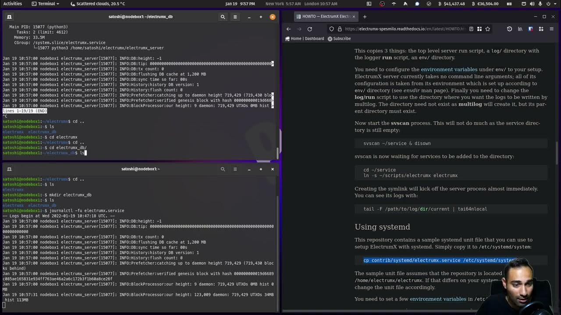The image size is (561, 315).
Task: Reload the readthedocs page
Action: [x=310, y=29]
